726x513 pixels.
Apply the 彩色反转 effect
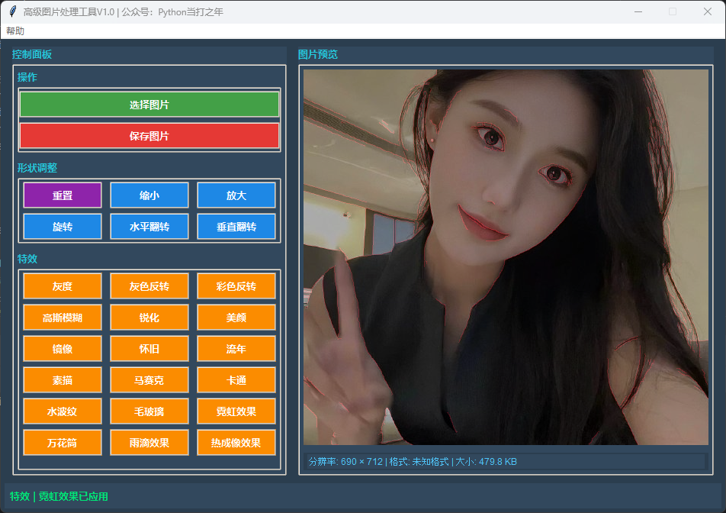[236, 286]
